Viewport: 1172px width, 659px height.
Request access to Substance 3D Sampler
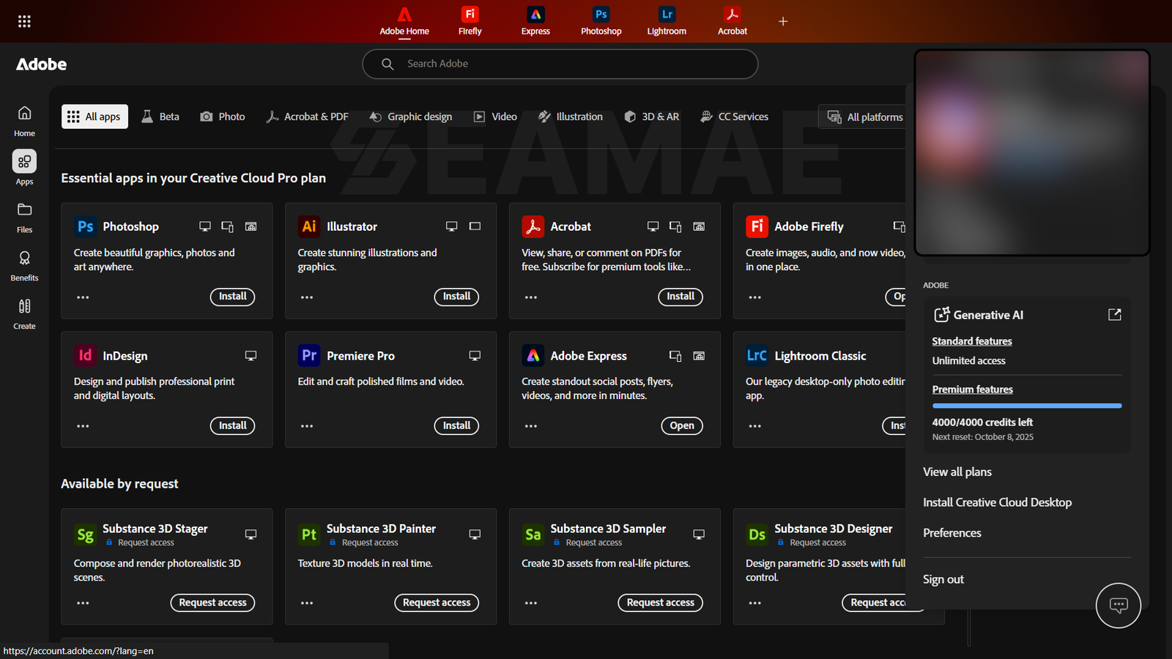661,603
